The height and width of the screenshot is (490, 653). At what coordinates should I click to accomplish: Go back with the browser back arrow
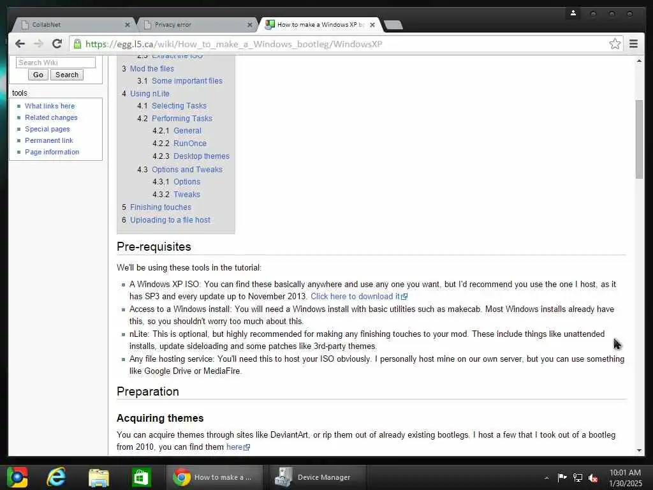coord(20,44)
